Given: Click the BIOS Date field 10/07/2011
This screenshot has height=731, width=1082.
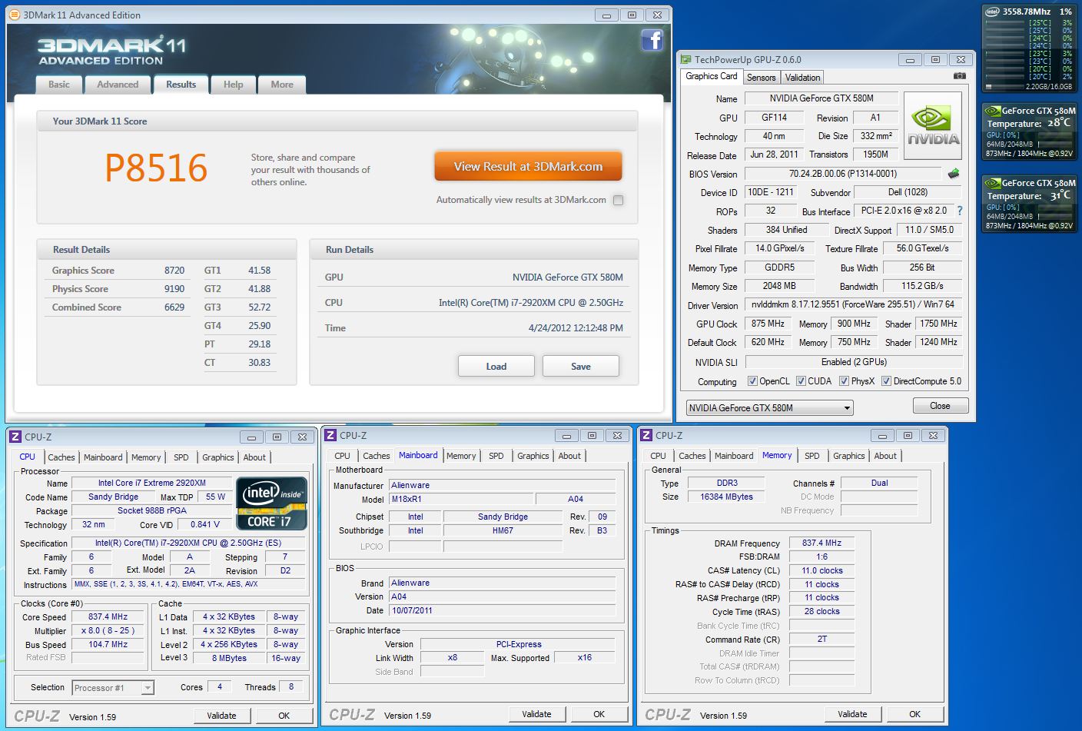Looking at the screenshot, I should click(502, 611).
